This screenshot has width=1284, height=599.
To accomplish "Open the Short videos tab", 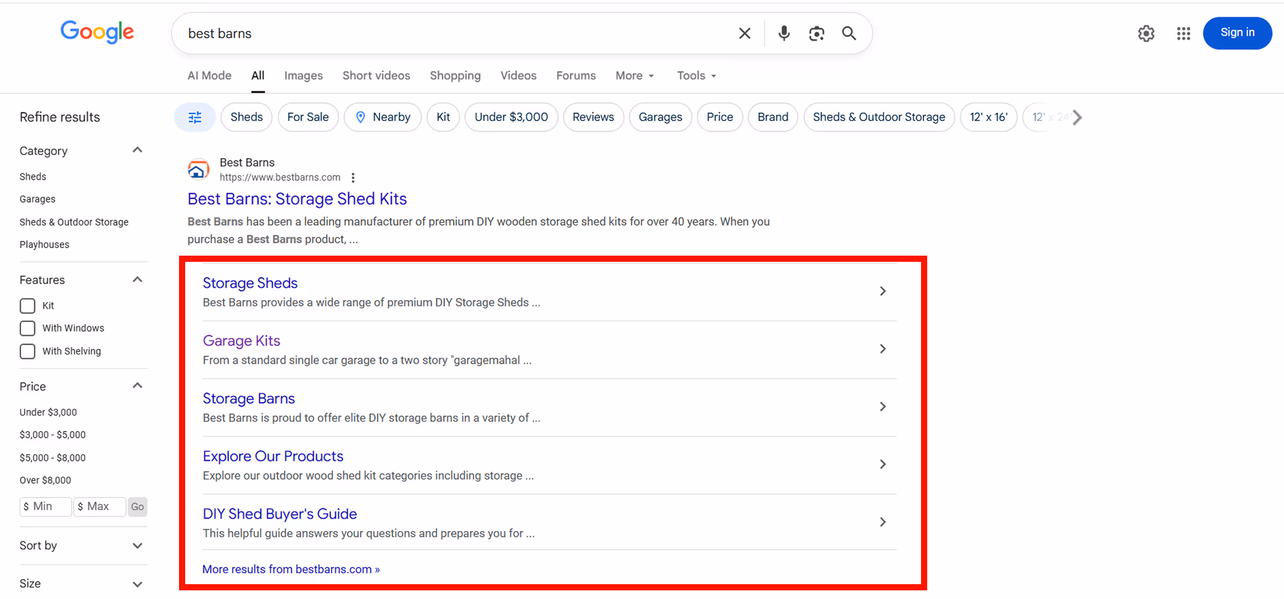I will coord(376,76).
